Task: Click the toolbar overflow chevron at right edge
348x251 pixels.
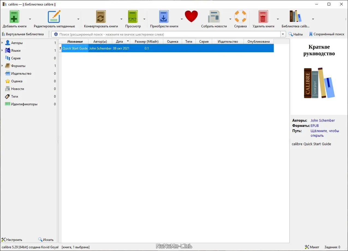Action: pos(346,19)
